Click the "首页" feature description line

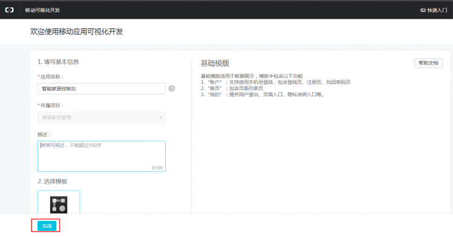[x=232, y=88]
